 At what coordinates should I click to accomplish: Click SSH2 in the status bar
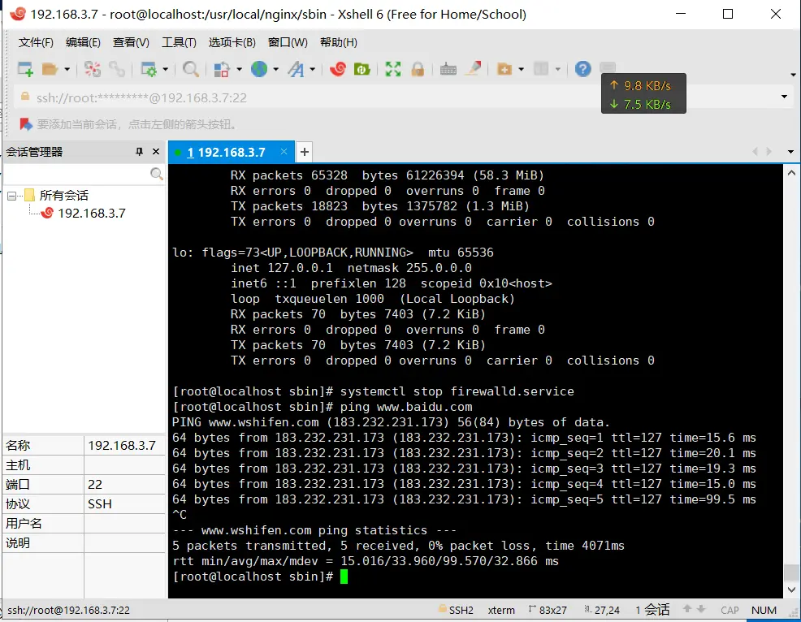pos(456,610)
